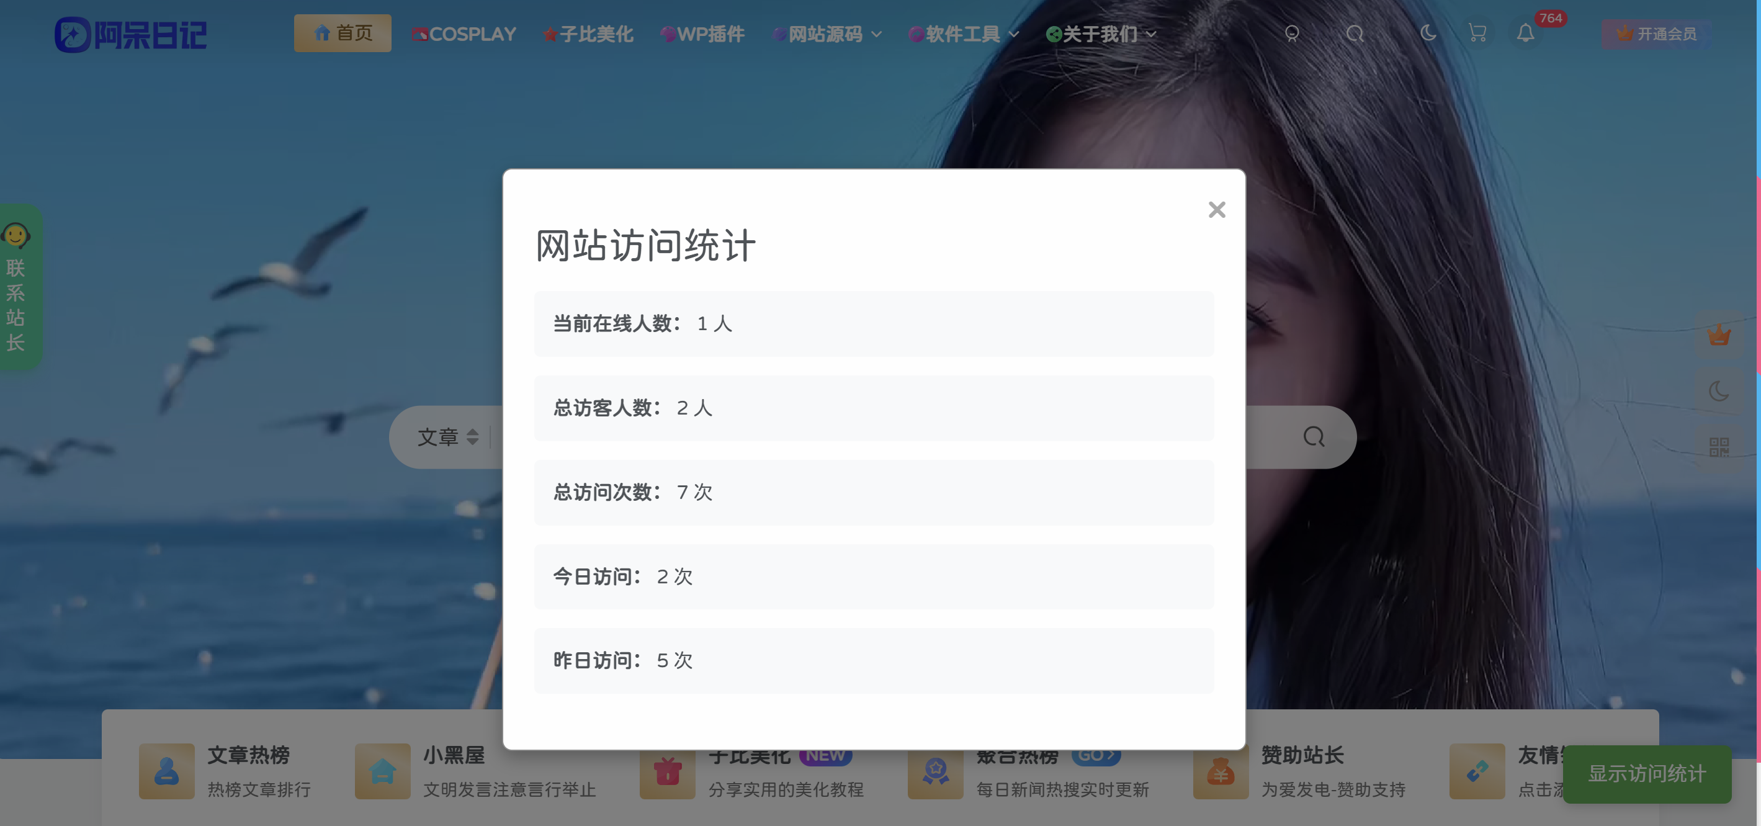Click the 显示访问统计 button at bottom right
This screenshot has width=1761, height=826.
click(x=1647, y=774)
